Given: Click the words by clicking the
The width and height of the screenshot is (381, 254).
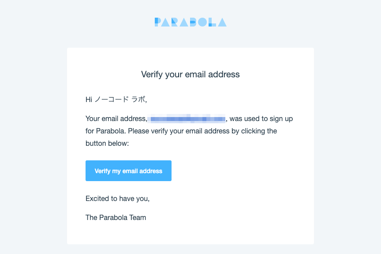Looking at the screenshot, I should point(254,131).
